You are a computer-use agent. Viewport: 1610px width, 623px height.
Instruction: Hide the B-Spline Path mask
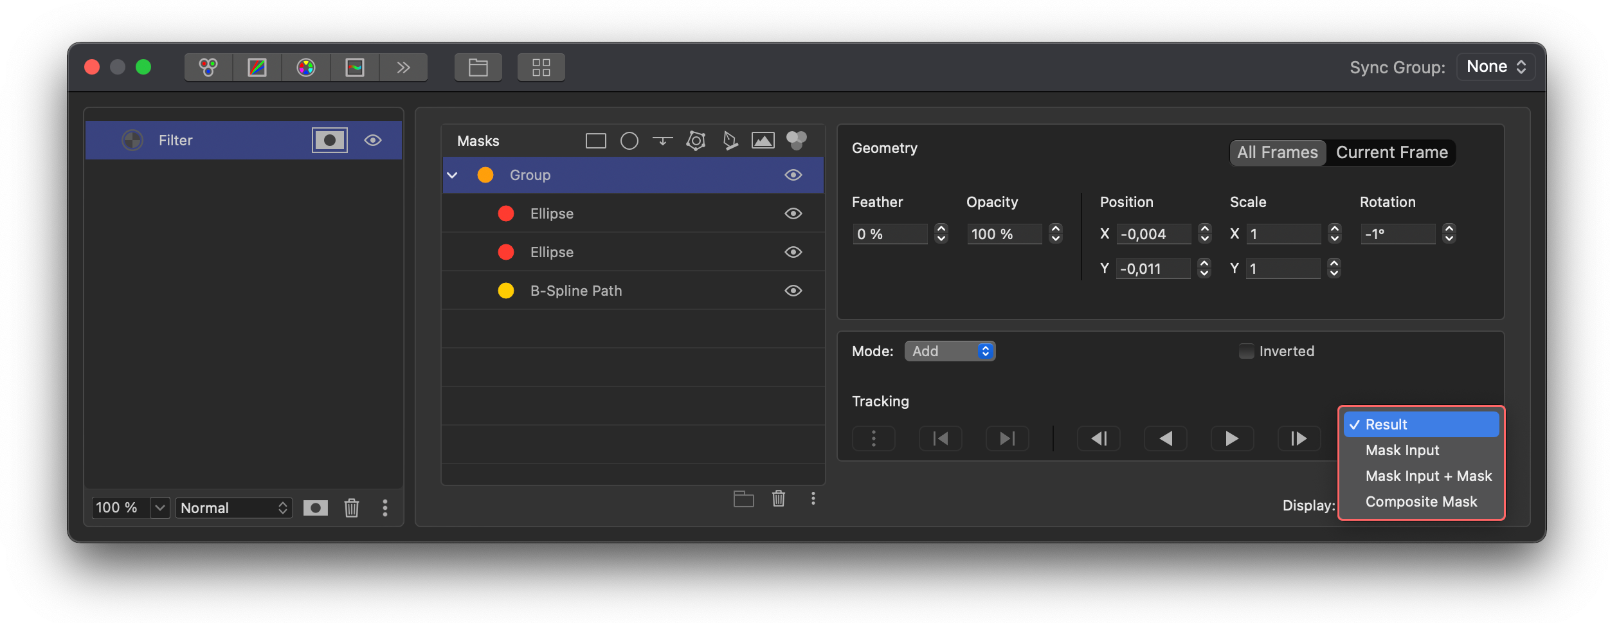coord(793,291)
